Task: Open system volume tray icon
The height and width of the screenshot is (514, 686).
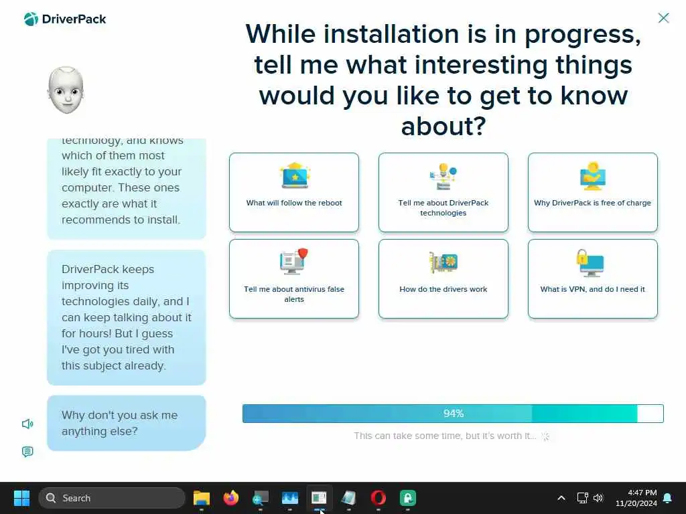Action: click(598, 498)
